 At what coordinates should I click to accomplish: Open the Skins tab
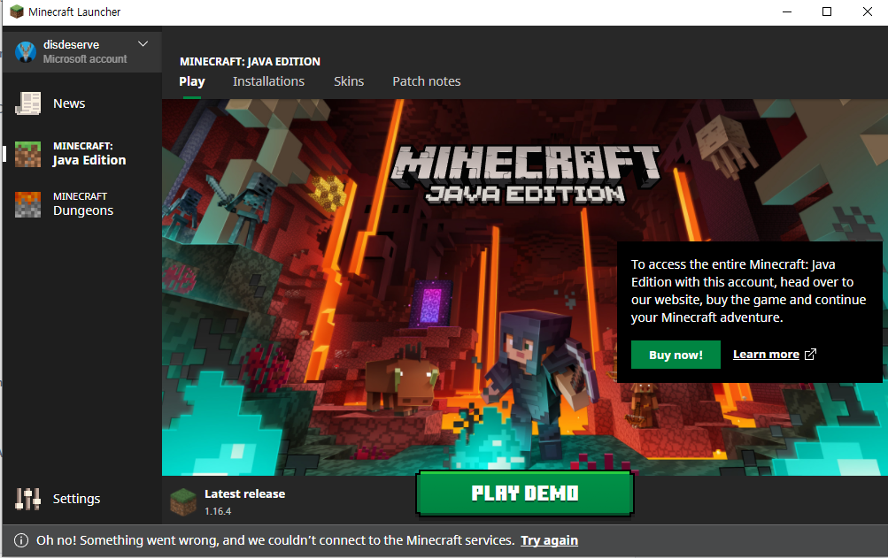(349, 81)
